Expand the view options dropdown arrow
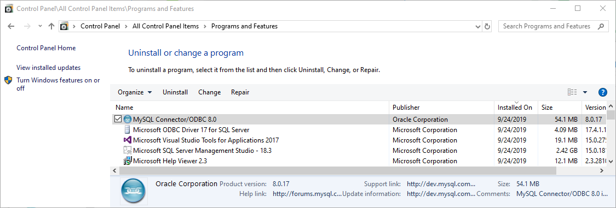This screenshot has width=616, height=208. coord(585,92)
